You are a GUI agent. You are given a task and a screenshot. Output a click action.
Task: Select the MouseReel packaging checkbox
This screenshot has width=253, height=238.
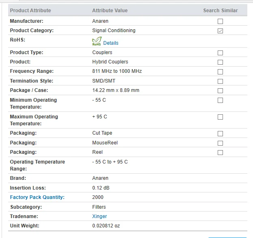(x=220, y=143)
